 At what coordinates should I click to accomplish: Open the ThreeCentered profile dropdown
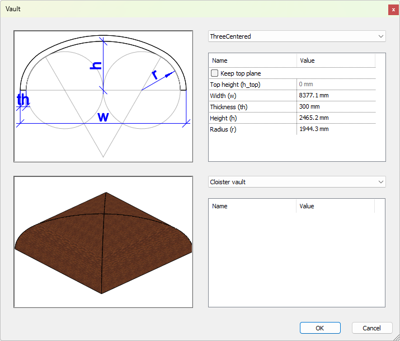click(297, 36)
